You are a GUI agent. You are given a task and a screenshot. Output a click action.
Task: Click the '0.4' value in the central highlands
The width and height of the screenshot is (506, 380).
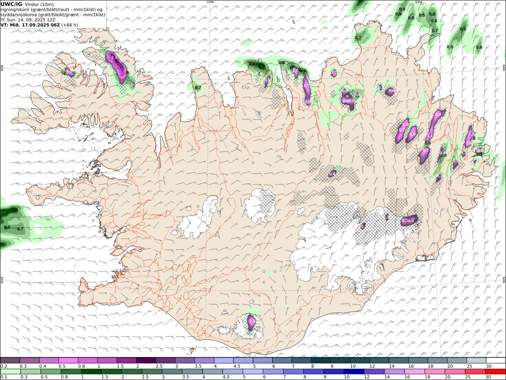click(332, 174)
